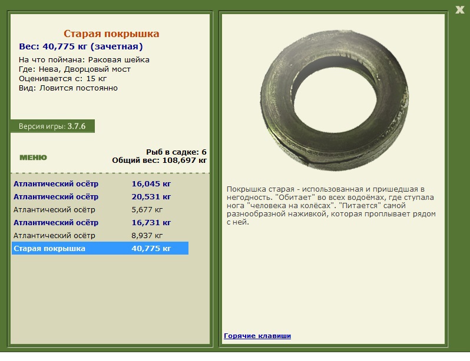
Task: Select the Атлантический осётр 20,531 кг row
Action: 100,196
